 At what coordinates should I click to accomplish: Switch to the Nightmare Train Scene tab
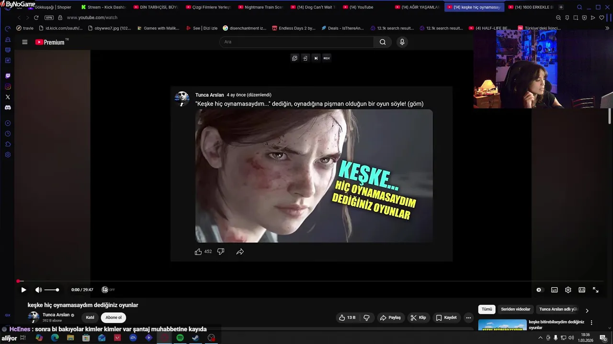click(260, 7)
